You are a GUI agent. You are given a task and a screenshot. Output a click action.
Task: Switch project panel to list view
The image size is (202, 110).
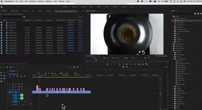click(4, 67)
